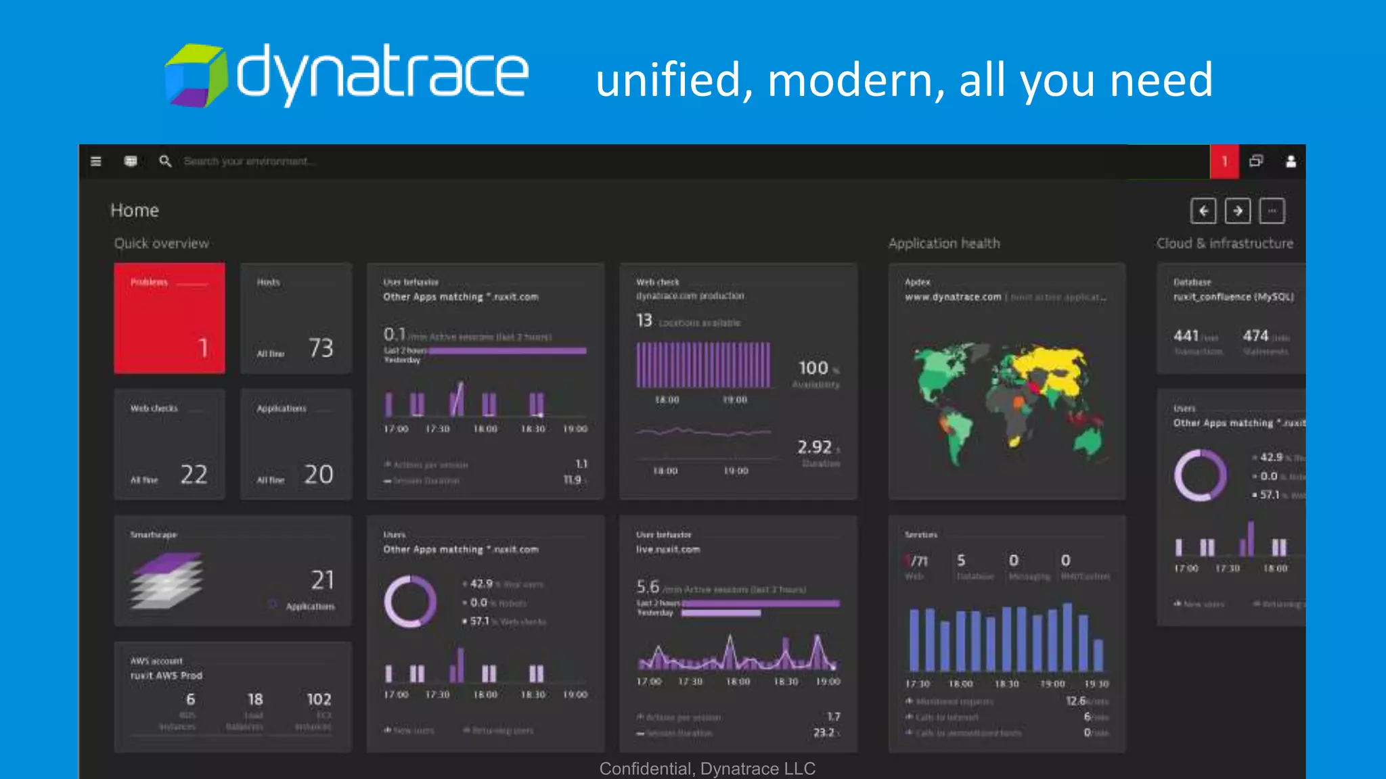The width and height of the screenshot is (1386, 779).
Task: Open the Applications tile showing 20
Action: pos(296,444)
